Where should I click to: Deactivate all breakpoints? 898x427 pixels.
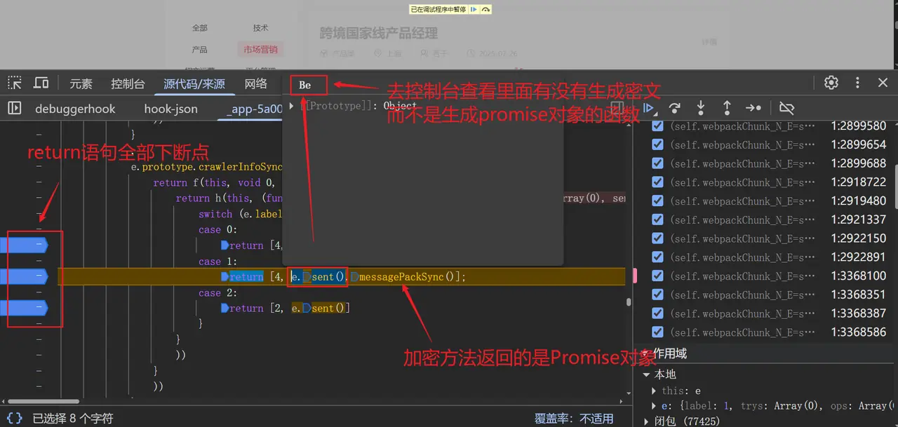click(786, 108)
